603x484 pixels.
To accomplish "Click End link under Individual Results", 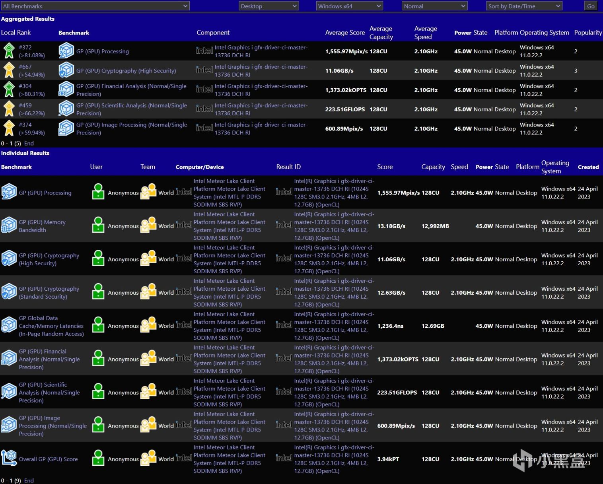I will (x=29, y=480).
